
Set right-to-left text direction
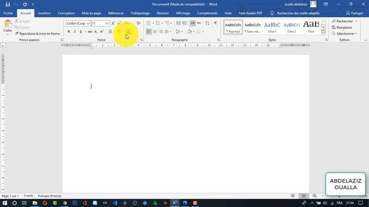[x=199, y=23]
